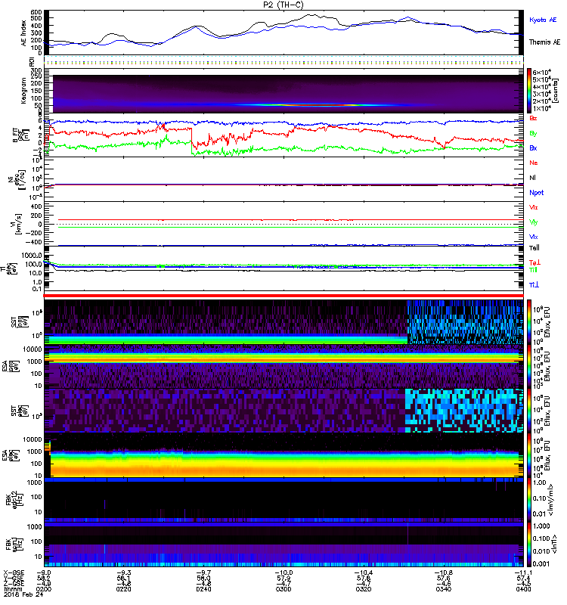This screenshot has width=567, height=605.
Task: Click the SST electrons Eflux color bar
Action: [x=529, y=411]
